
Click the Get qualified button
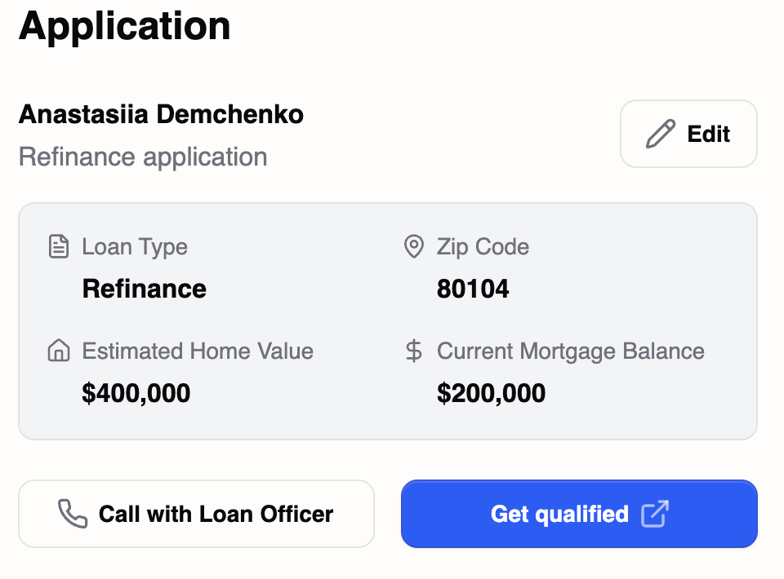point(578,514)
